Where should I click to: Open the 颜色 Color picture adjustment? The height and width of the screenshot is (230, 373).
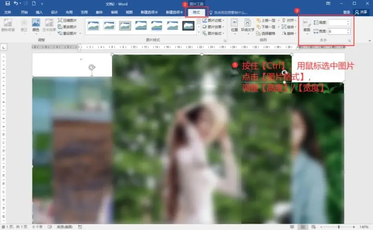point(36,25)
